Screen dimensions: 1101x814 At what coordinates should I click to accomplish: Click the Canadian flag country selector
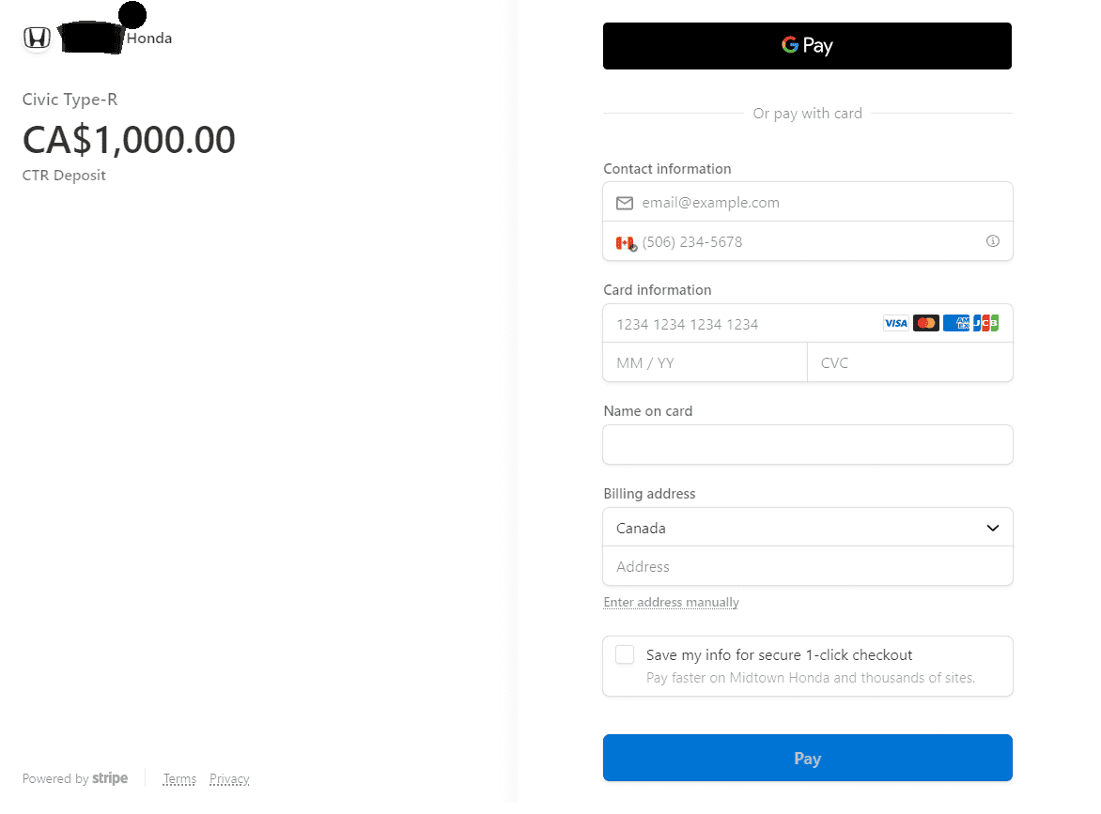626,243
